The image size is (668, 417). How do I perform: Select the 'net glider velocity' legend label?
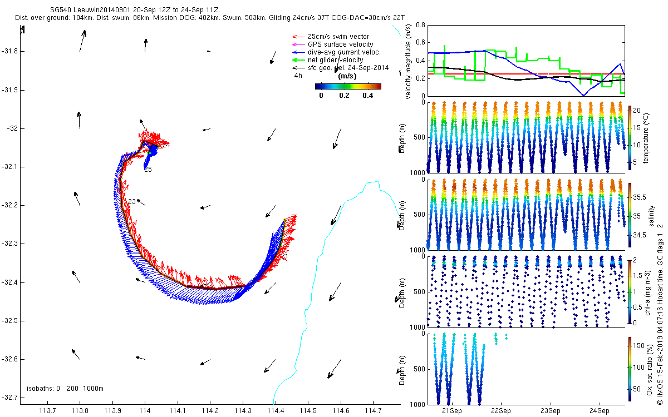click(x=335, y=60)
